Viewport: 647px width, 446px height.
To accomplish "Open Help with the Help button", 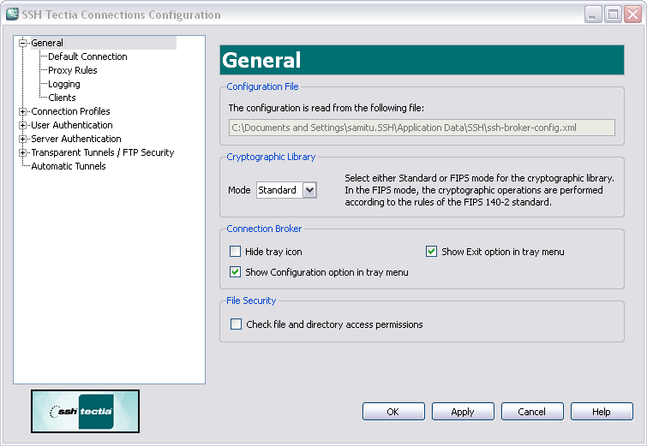I will tap(602, 412).
